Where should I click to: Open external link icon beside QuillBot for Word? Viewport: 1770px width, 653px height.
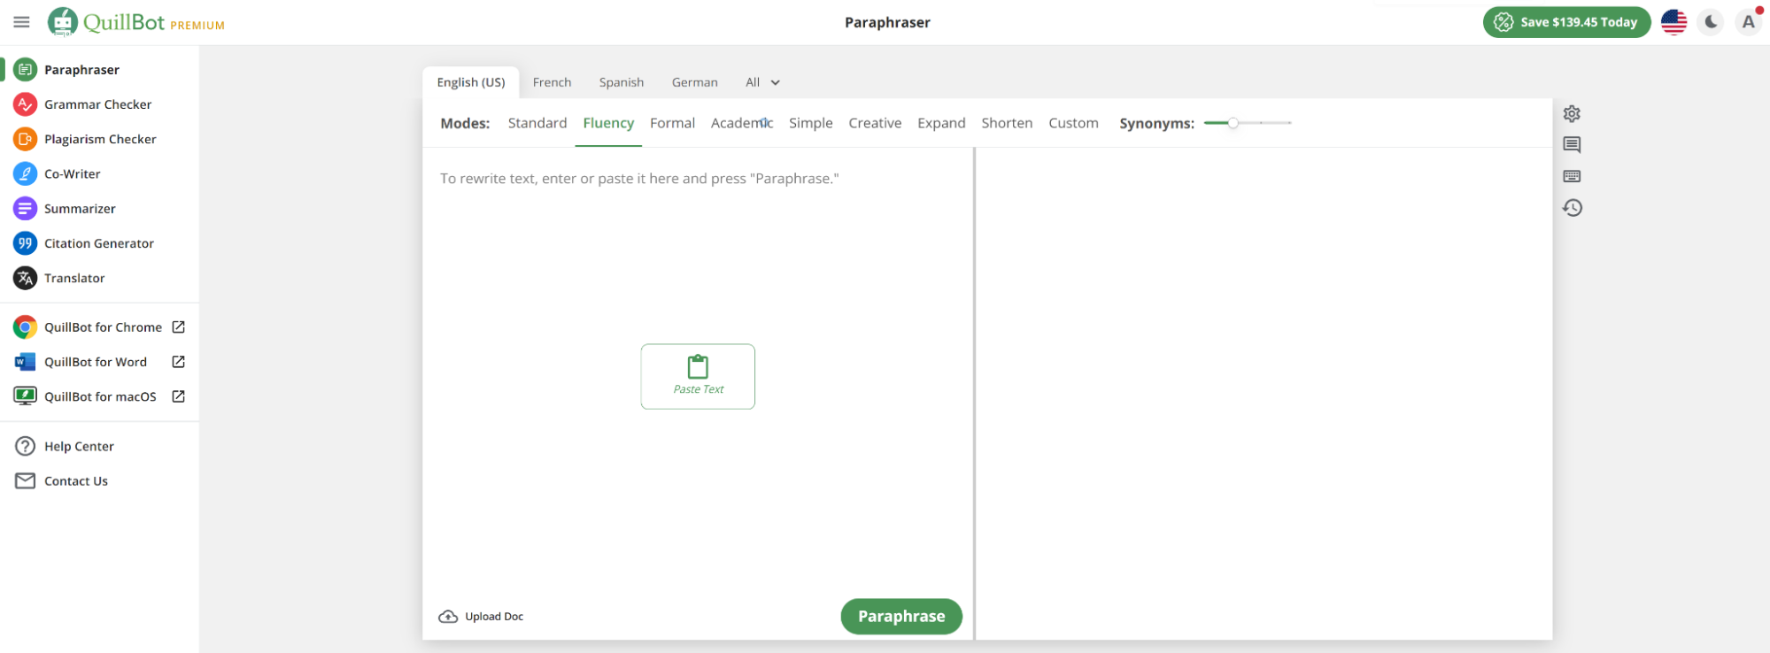pyautogui.click(x=178, y=361)
